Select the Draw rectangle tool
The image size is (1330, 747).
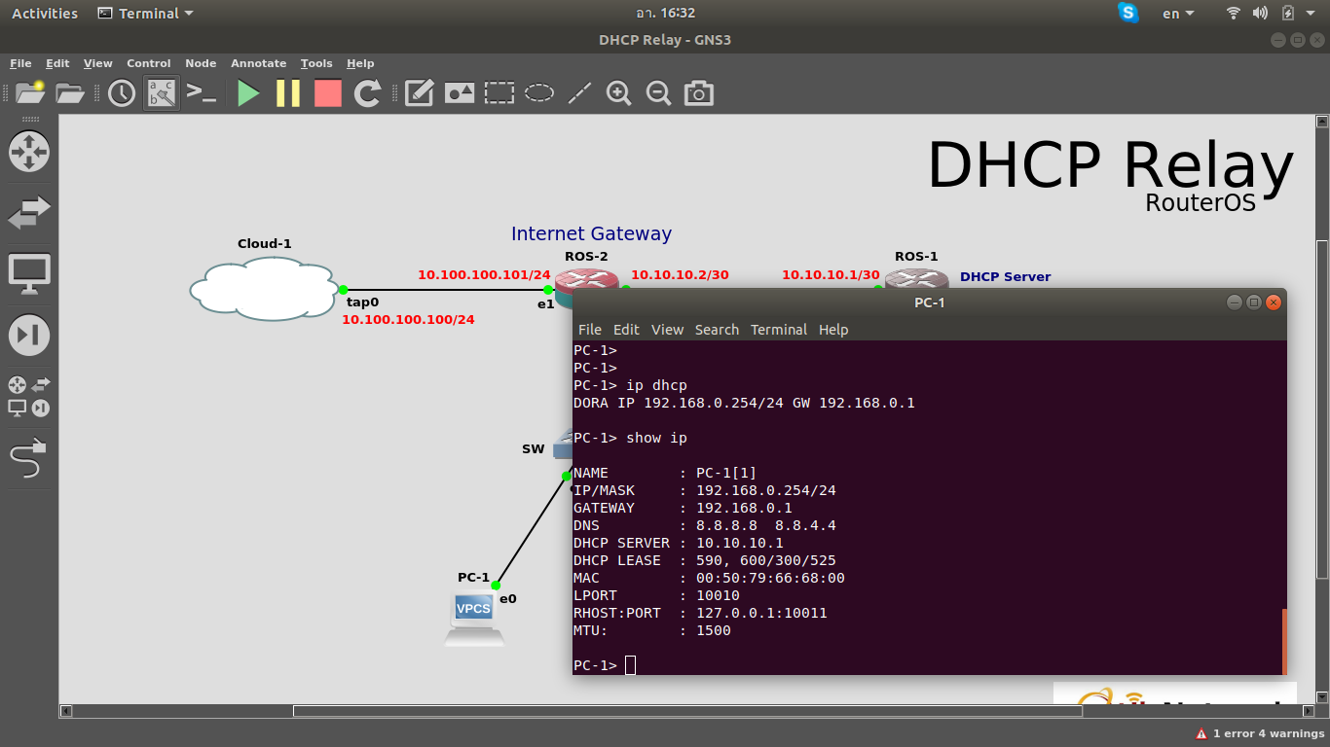(x=499, y=93)
